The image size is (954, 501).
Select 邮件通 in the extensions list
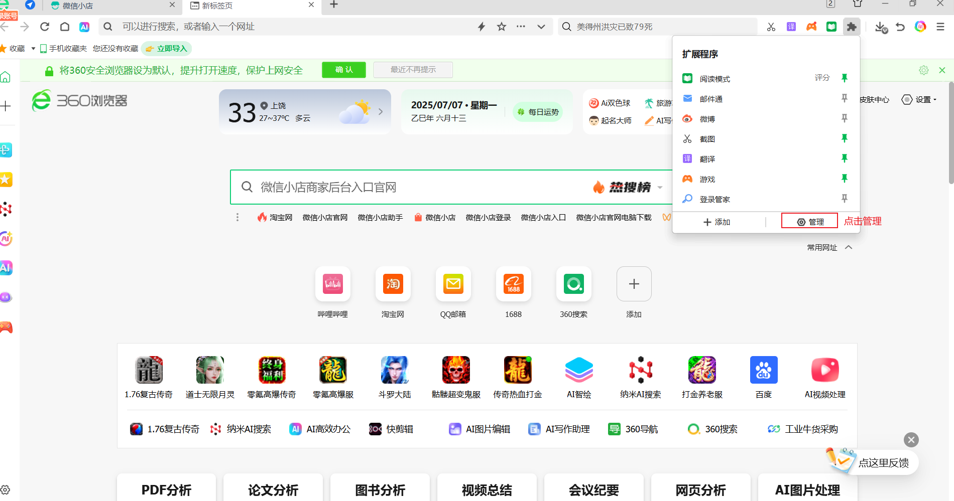point(711,99)
